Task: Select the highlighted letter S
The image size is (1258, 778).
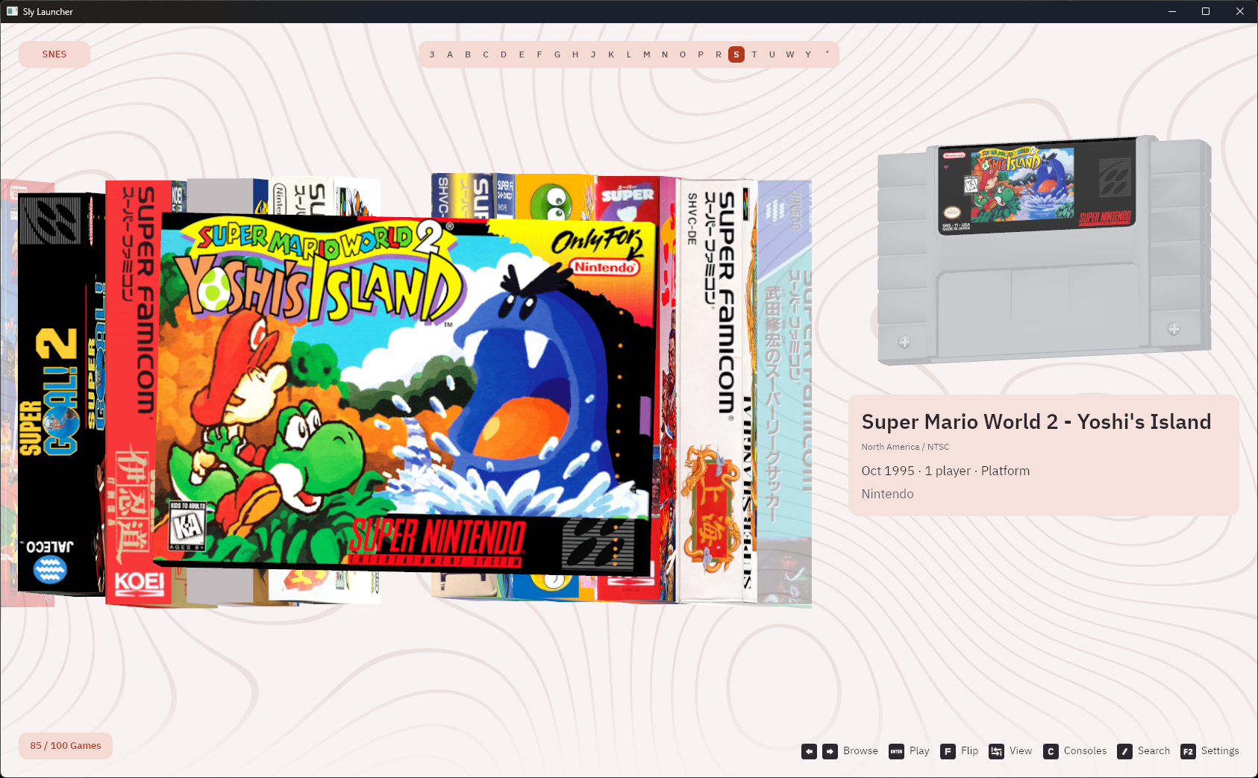Action: 736,54
